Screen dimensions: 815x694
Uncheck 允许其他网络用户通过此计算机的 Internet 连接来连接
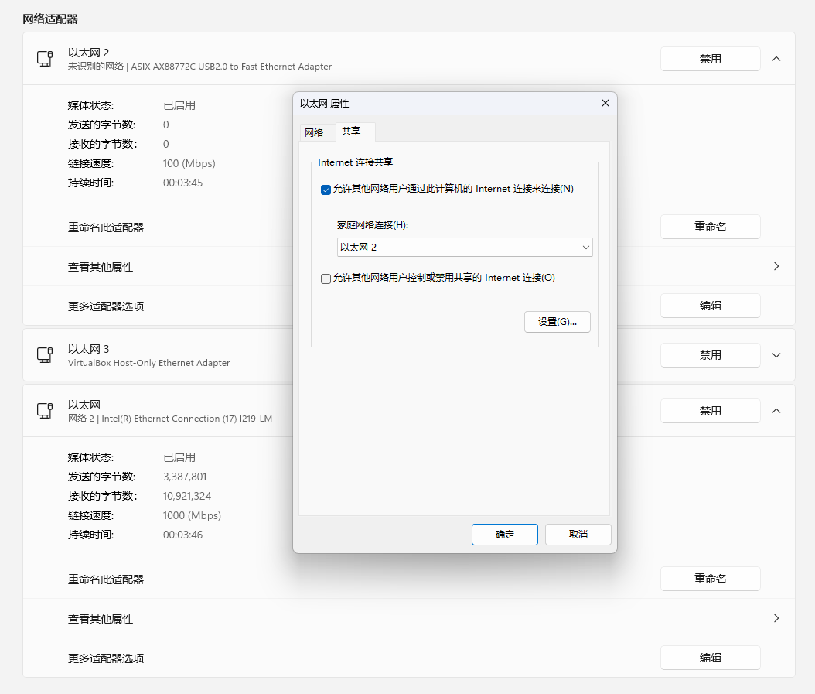[x=326, y=190]
